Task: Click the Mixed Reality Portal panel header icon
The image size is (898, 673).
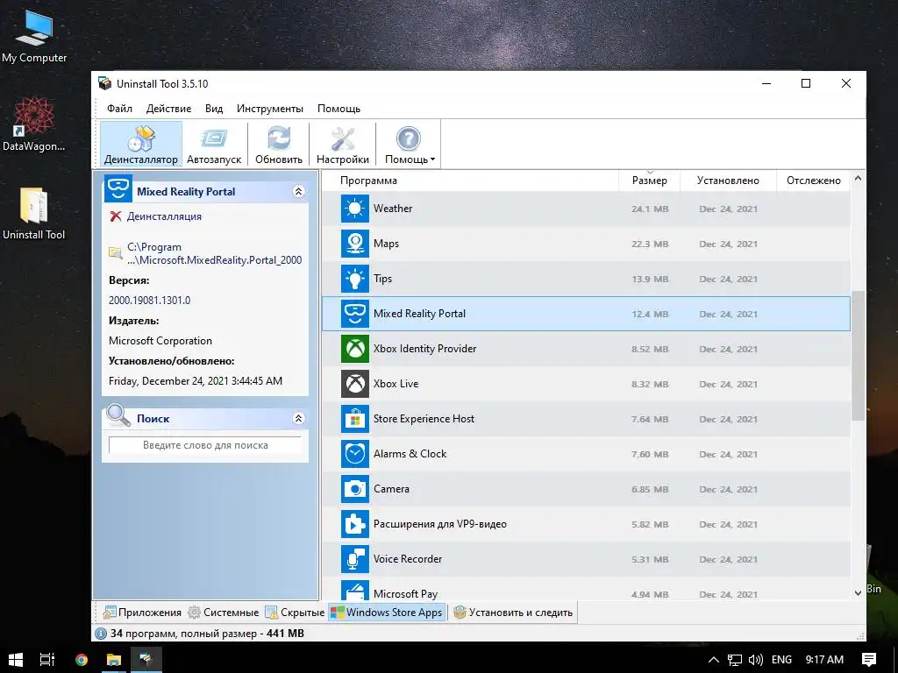Action: 118,189
